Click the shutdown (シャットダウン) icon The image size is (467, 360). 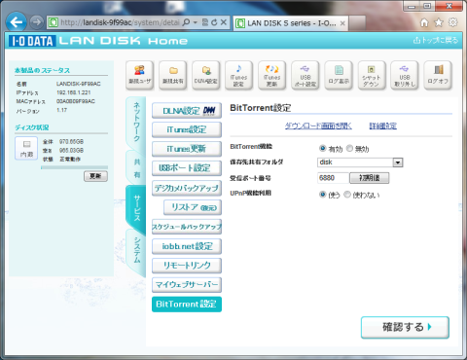[x=372, y=75]
